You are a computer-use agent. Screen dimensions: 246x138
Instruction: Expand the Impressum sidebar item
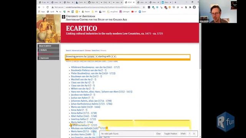pos(48,58)
